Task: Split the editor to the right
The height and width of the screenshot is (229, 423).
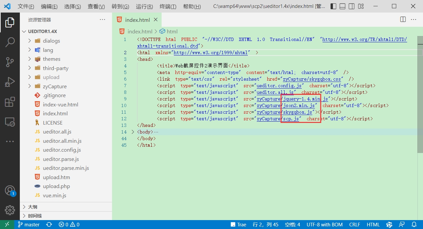Action: 403,19
